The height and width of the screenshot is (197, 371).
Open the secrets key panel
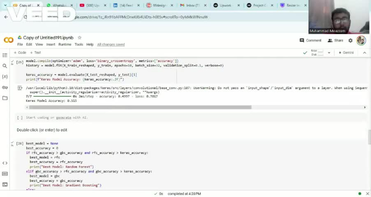tap(5, 87)
